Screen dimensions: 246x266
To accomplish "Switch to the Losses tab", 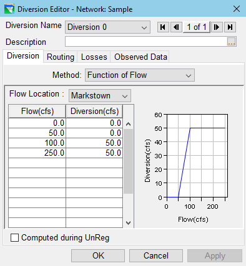I will pyautogui.click(x=94, y=57).
